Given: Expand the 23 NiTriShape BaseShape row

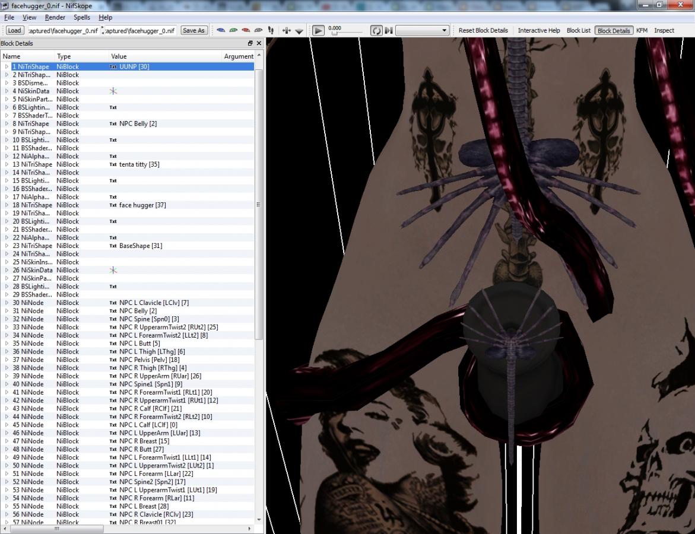Looking at the screenshot, I should tap(6, 246).
